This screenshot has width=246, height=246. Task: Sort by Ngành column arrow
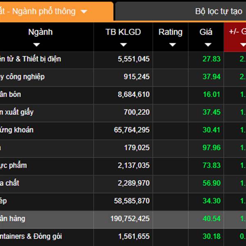point(36,44)
